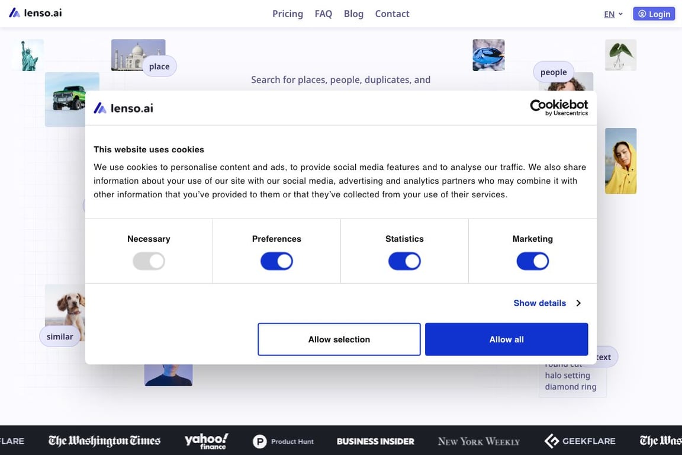
Task: Click the Necessary category label
Action: pos(149,239)
